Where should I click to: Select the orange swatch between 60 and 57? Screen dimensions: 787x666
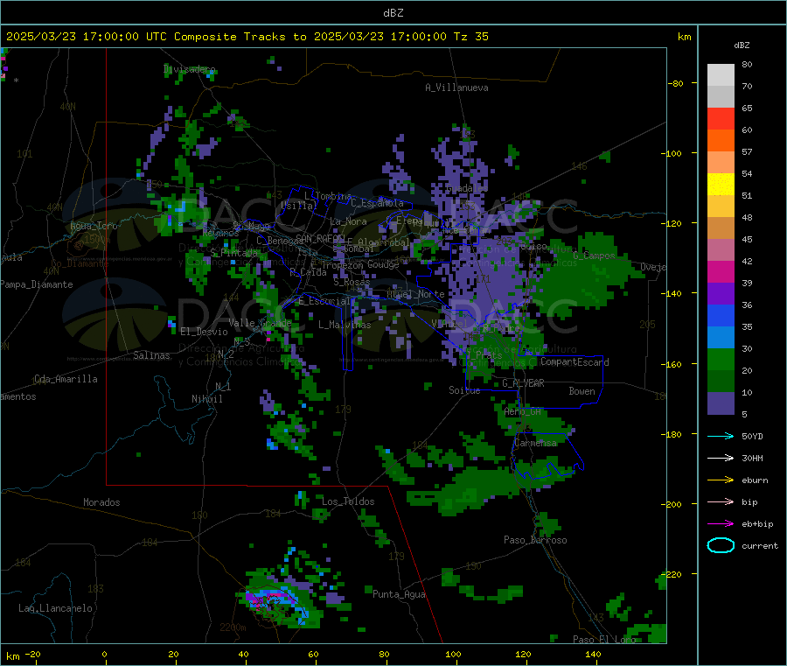pos(721,141)
